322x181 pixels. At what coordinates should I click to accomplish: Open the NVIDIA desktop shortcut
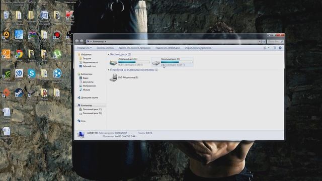(7, 73)
